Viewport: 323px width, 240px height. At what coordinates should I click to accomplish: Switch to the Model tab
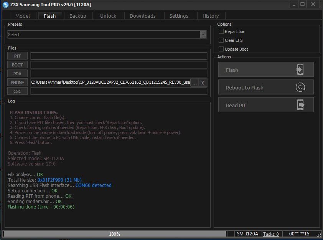(x=23, y=16)
